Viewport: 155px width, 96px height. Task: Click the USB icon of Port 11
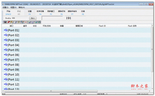click(x=6, y=79)
